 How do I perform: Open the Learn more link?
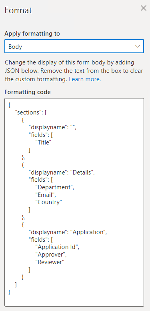pos(85,79)
